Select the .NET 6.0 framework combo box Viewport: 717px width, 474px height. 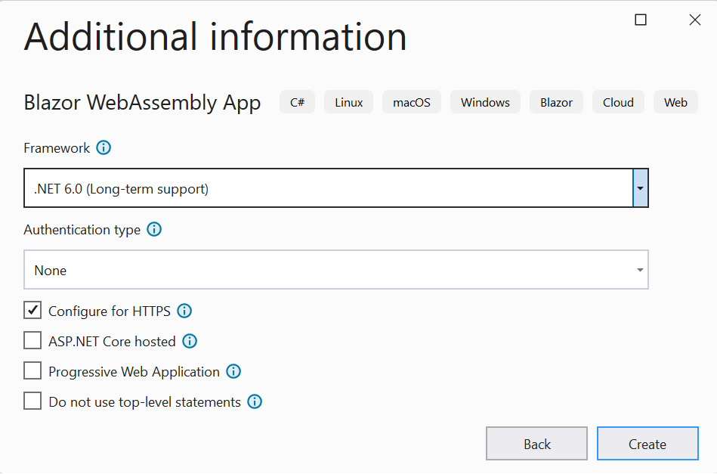tap(336, 188)
